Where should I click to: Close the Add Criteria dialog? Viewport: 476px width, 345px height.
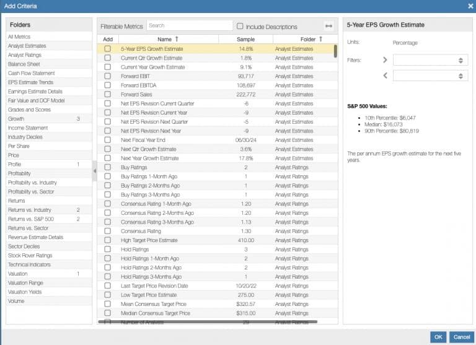pos(470,6)
